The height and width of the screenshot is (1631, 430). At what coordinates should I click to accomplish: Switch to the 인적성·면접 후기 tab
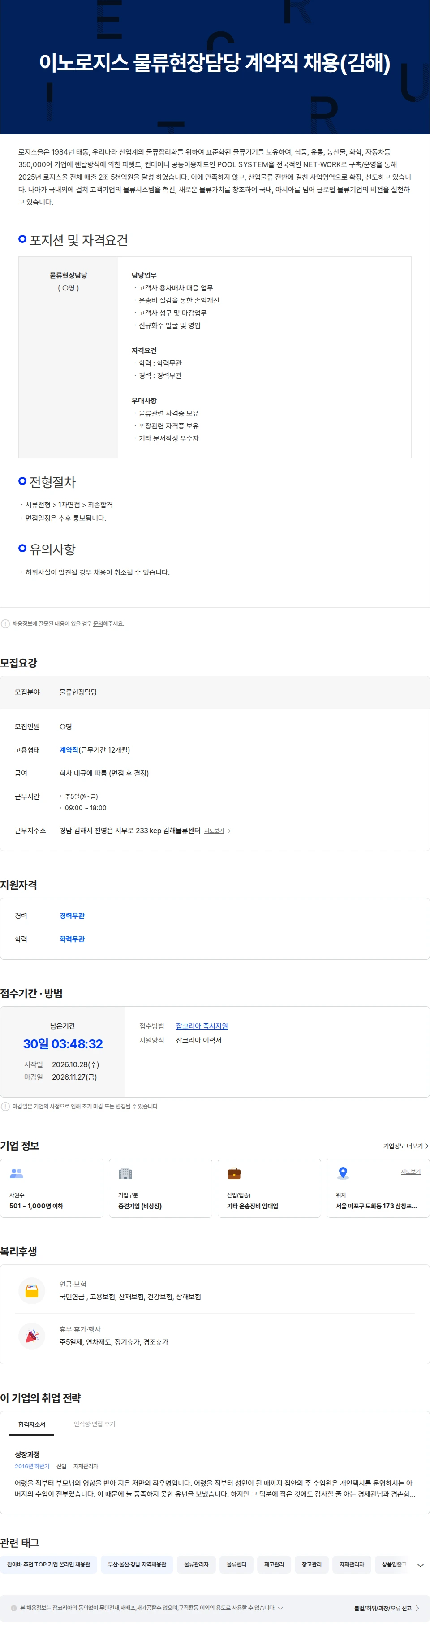(94, 1424)
